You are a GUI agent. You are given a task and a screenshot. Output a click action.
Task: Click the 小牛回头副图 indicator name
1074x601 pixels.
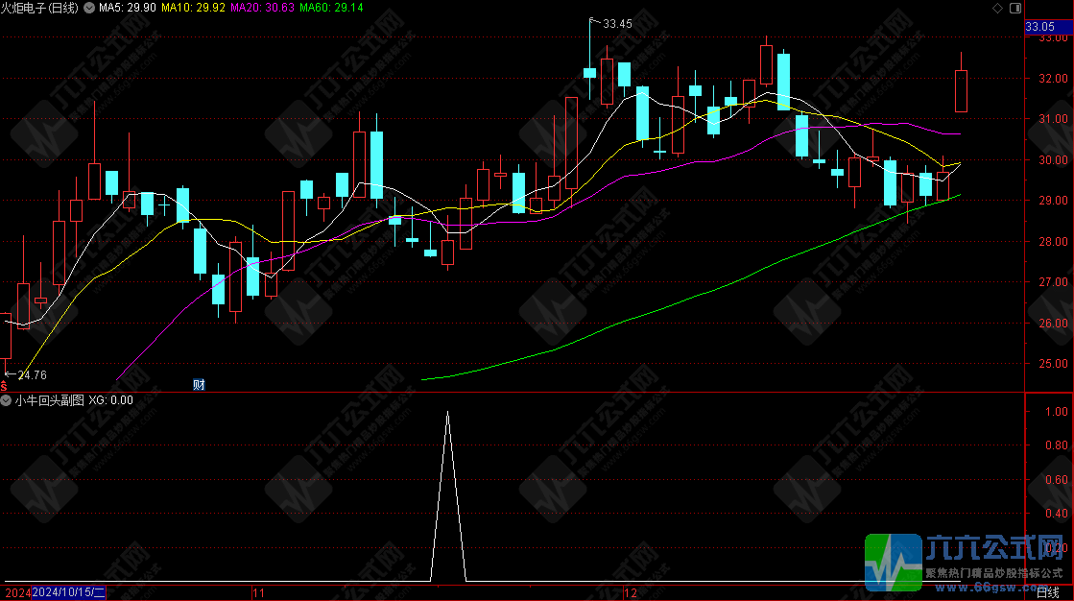50,400
